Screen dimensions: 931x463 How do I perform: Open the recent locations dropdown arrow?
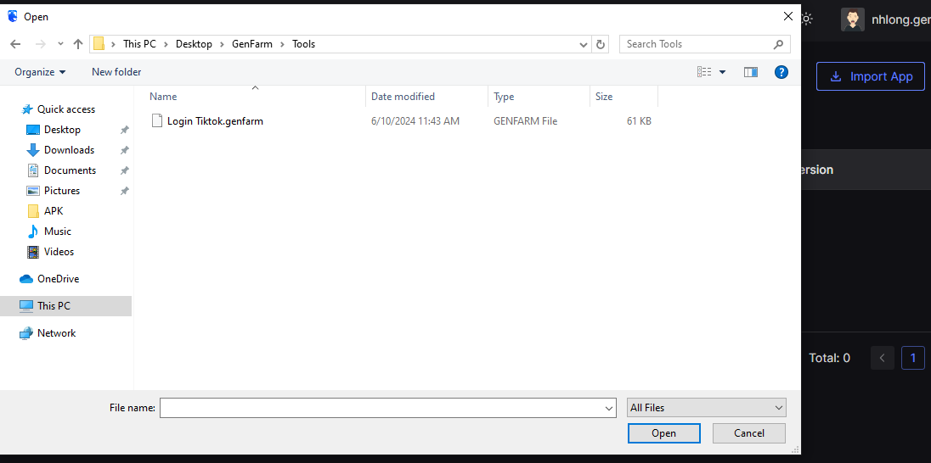point(60,44)
